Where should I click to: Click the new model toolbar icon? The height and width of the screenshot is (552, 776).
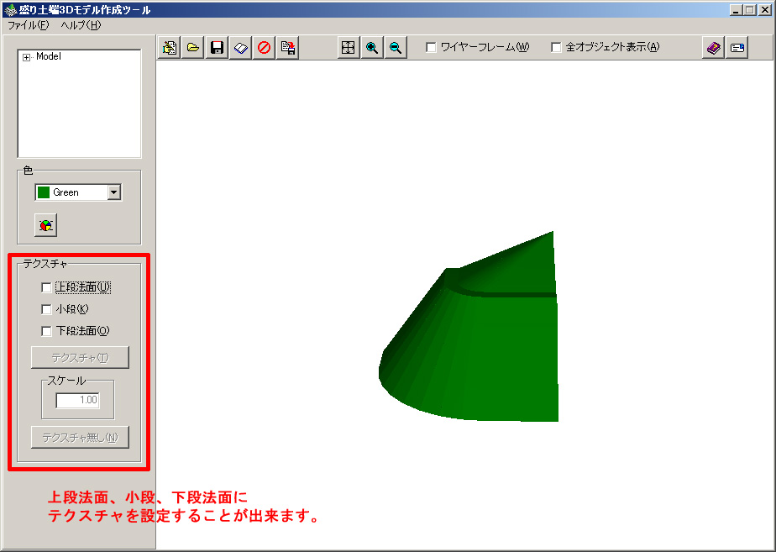coord(170,48)
